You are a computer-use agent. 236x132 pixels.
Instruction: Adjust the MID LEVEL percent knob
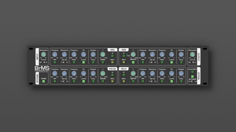[103, 54]
